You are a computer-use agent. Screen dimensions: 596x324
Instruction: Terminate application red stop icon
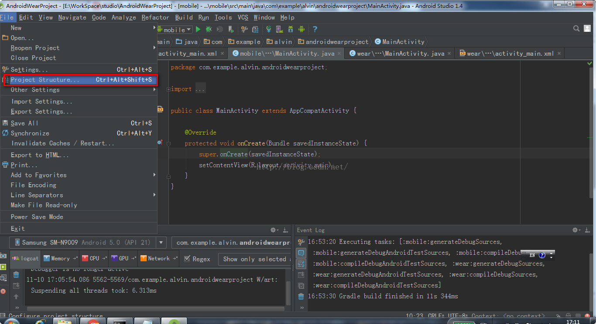pyautogui.click(x=3, y=291)
